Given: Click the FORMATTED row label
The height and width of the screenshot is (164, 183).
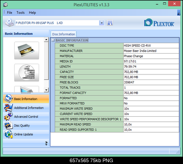Looking at the screenshot, I should click(68, 98).
